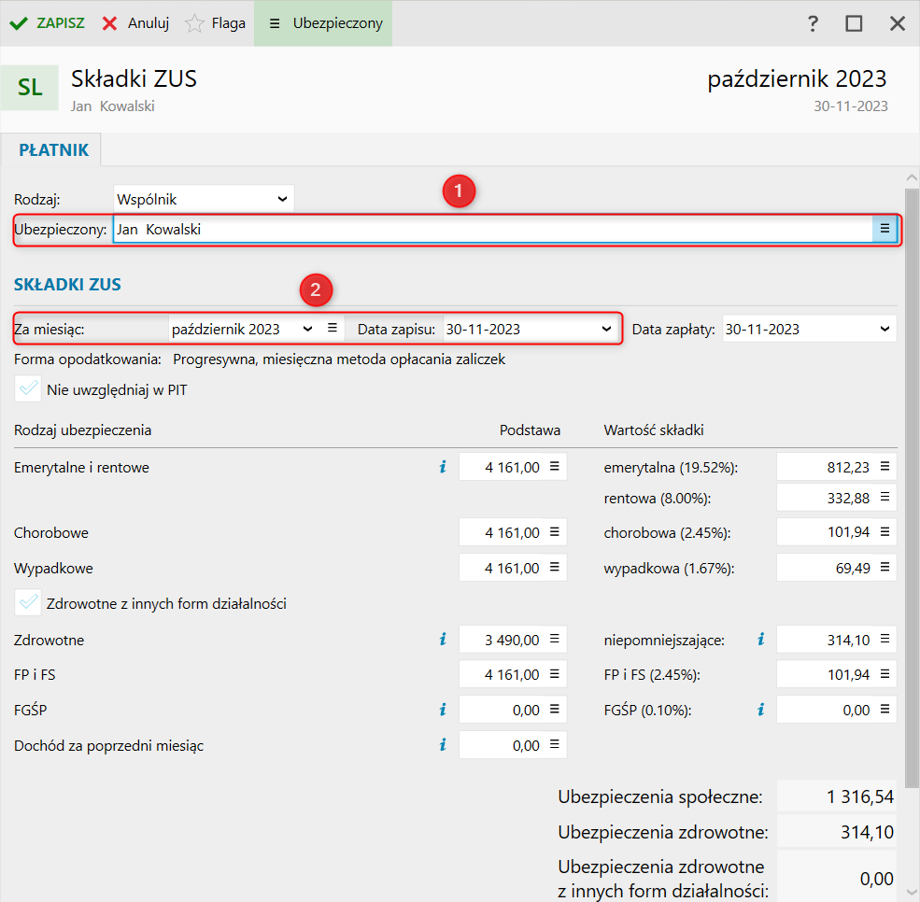Open the list menu icon beside Ubezpieczony field
920x902 pixels.
coord(885,230)
